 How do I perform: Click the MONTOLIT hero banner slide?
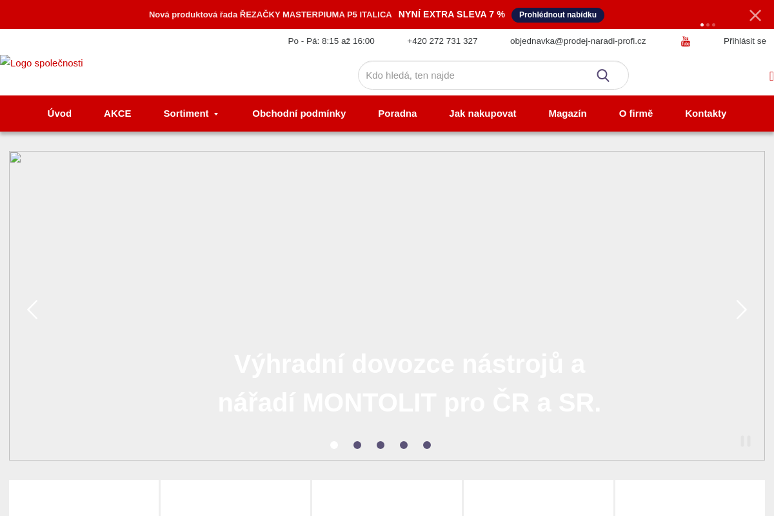pyautogui.click(x=387, y=306)
